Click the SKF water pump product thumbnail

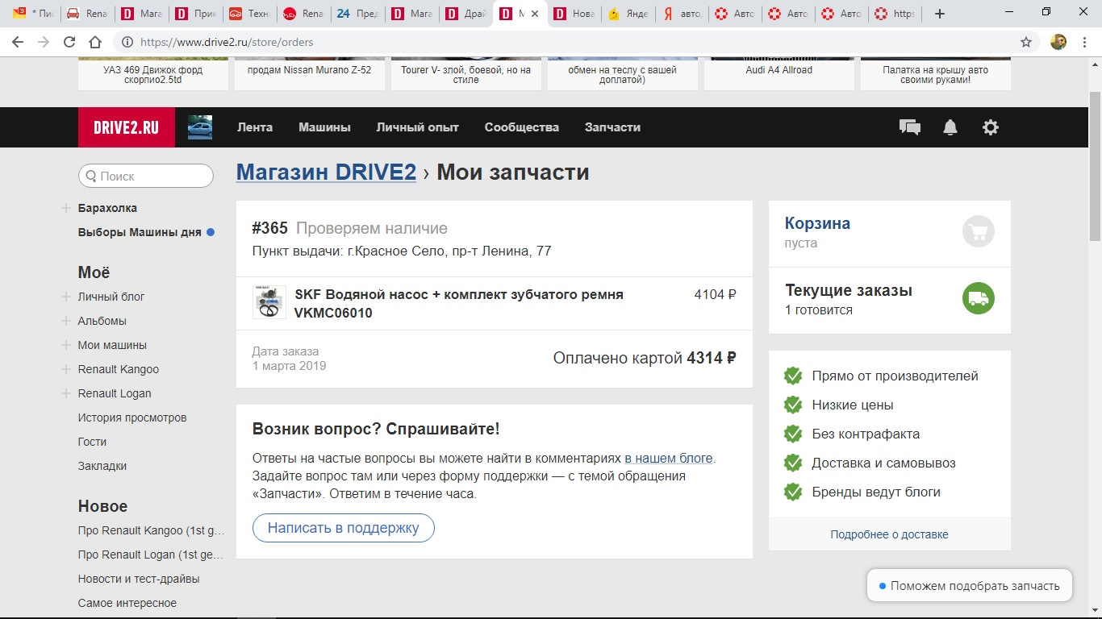coord(269,302)
